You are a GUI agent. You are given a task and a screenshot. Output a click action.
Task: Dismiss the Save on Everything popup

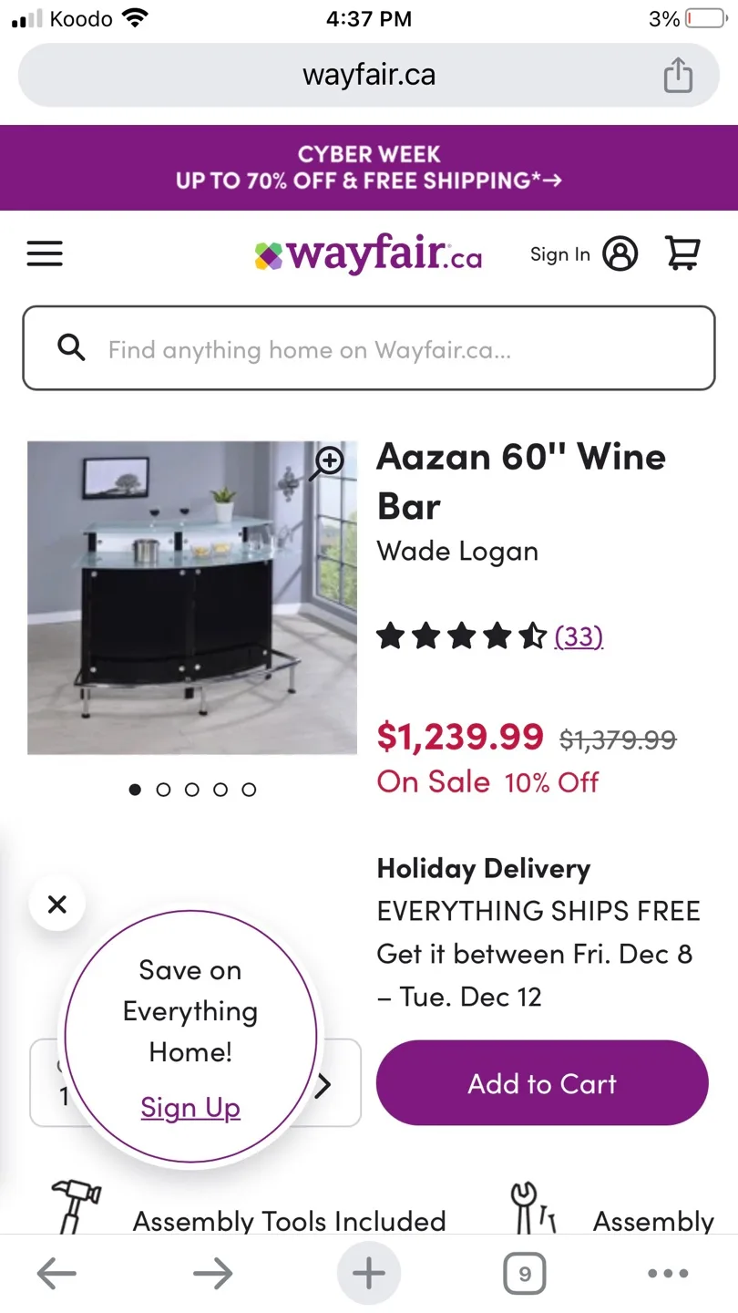(57, 905)
